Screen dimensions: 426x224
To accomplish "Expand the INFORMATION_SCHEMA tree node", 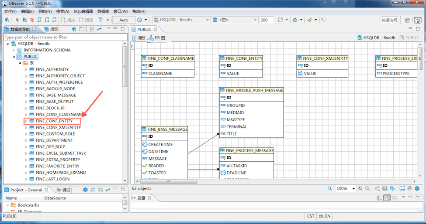I will (x=14, y=50).
